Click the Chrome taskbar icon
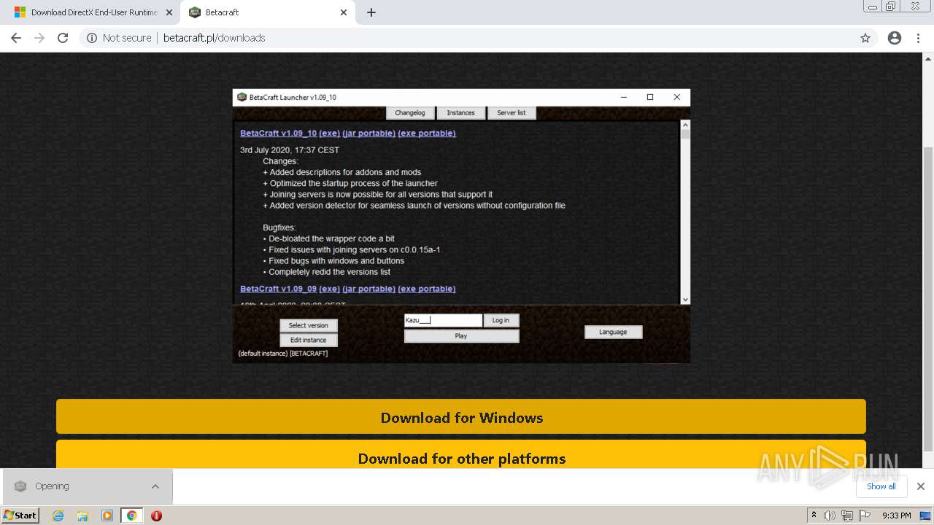 tap(132, 516)
